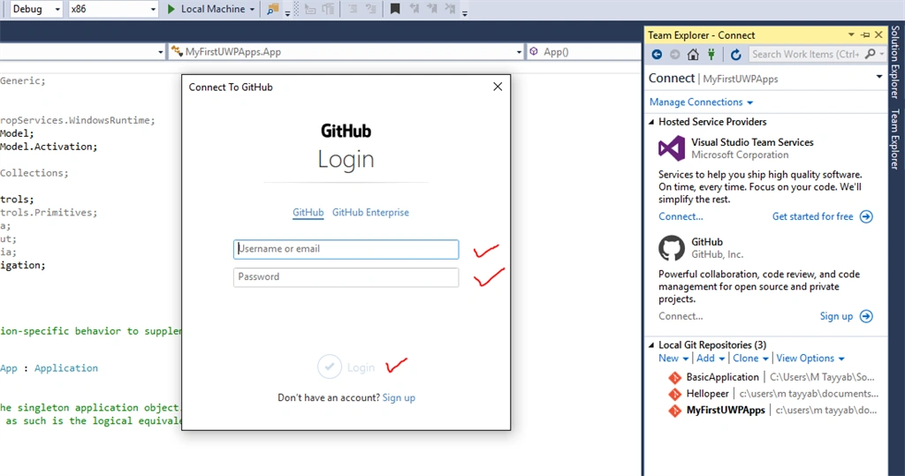905x476 pixels.
Task: Go to previous bookmark icon
Action: pos(414,9)
